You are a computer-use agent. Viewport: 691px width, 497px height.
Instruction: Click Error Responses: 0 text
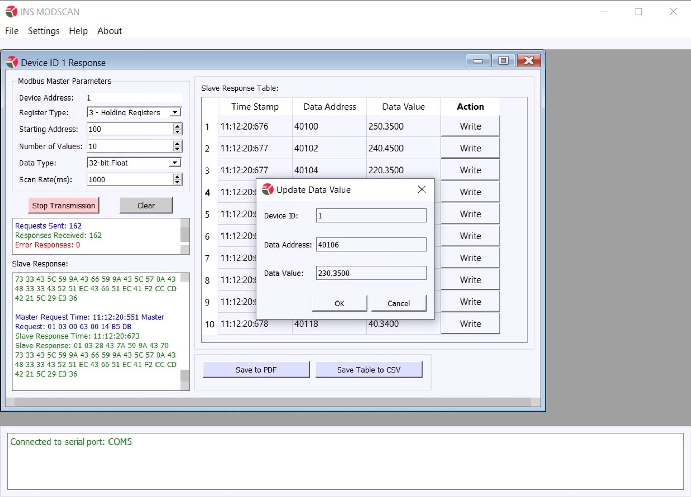(47, 245)
